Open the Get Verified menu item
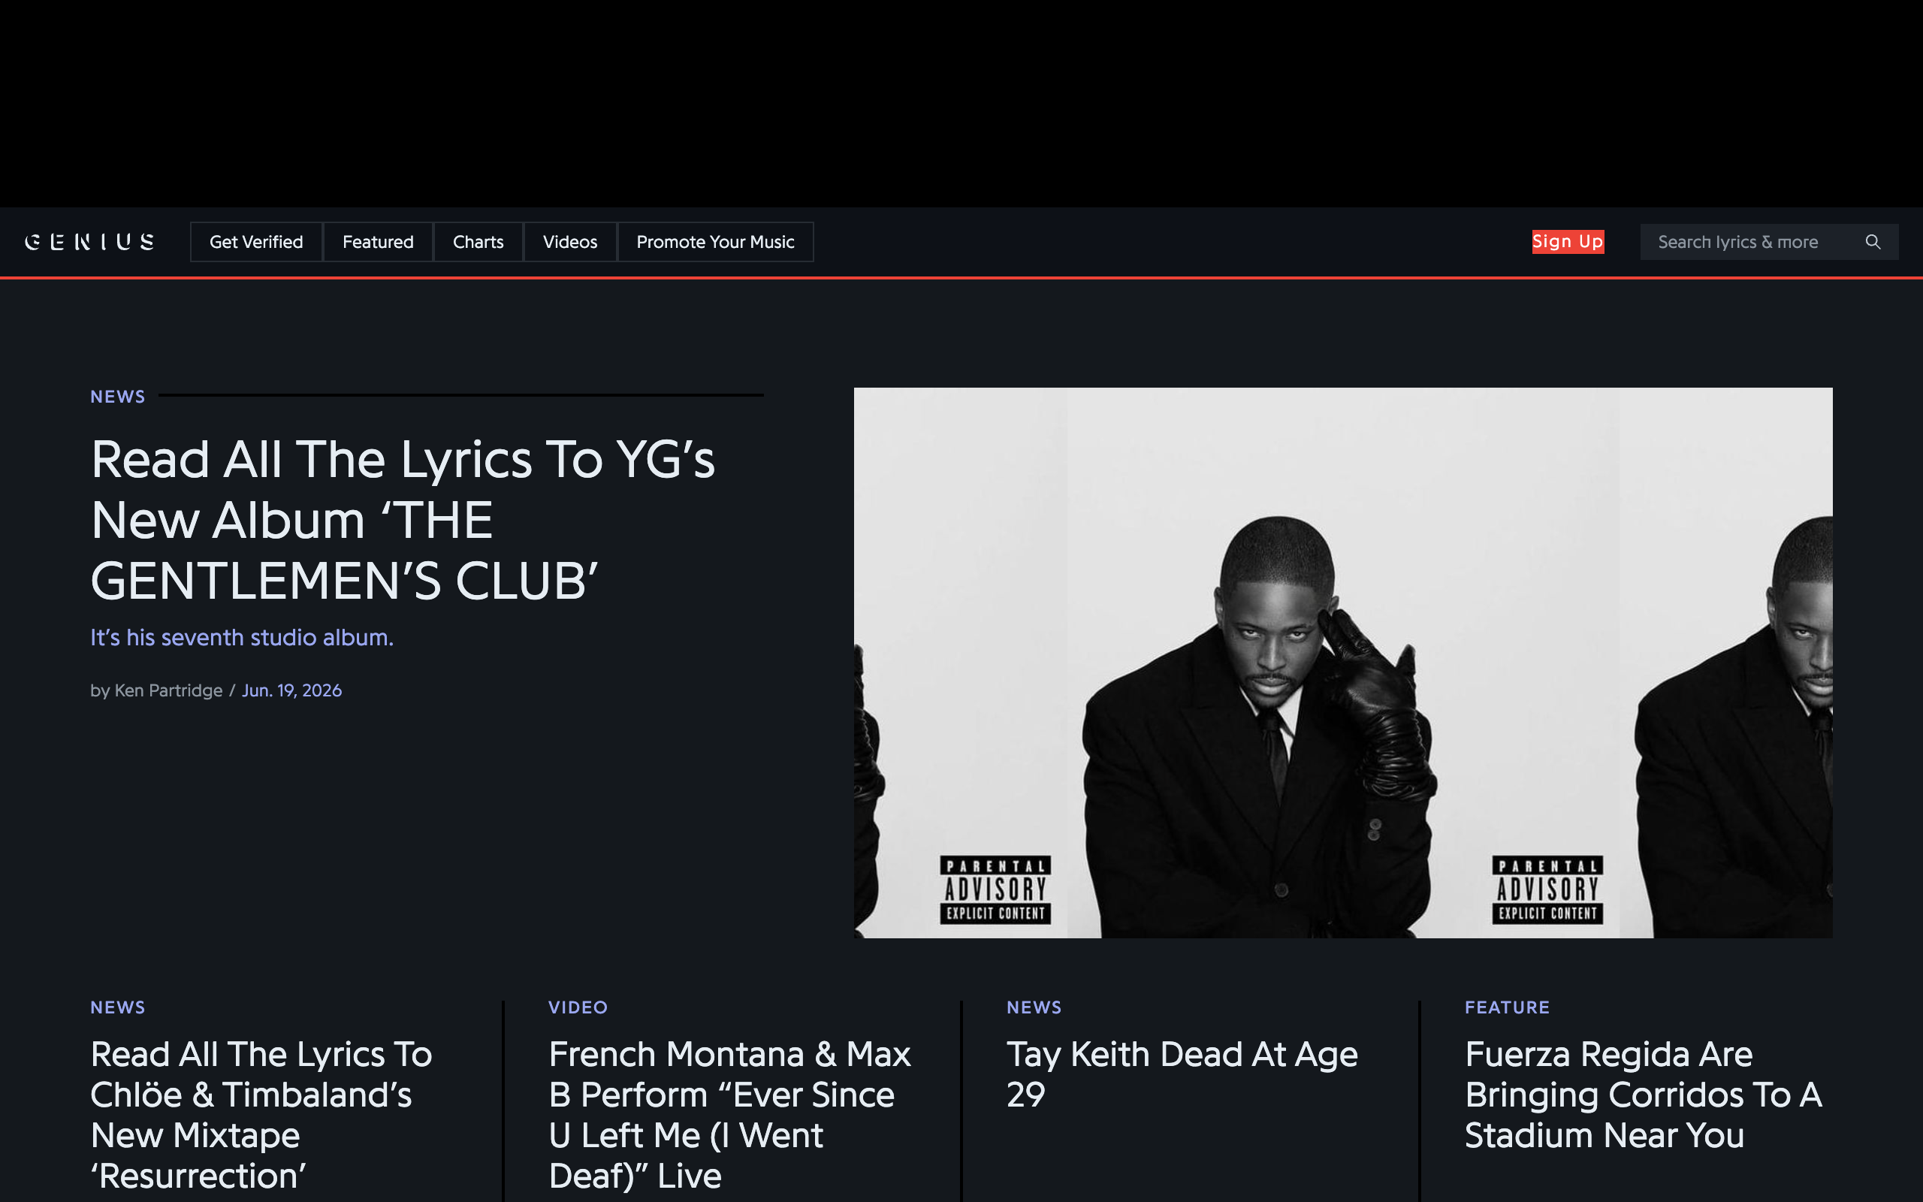Image resolution: width=1923 pixels, height=1202 pixels. click(x=256, y=242)
